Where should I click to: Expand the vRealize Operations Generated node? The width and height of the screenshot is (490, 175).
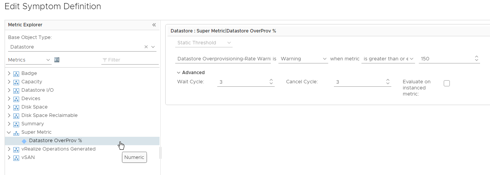9,149
